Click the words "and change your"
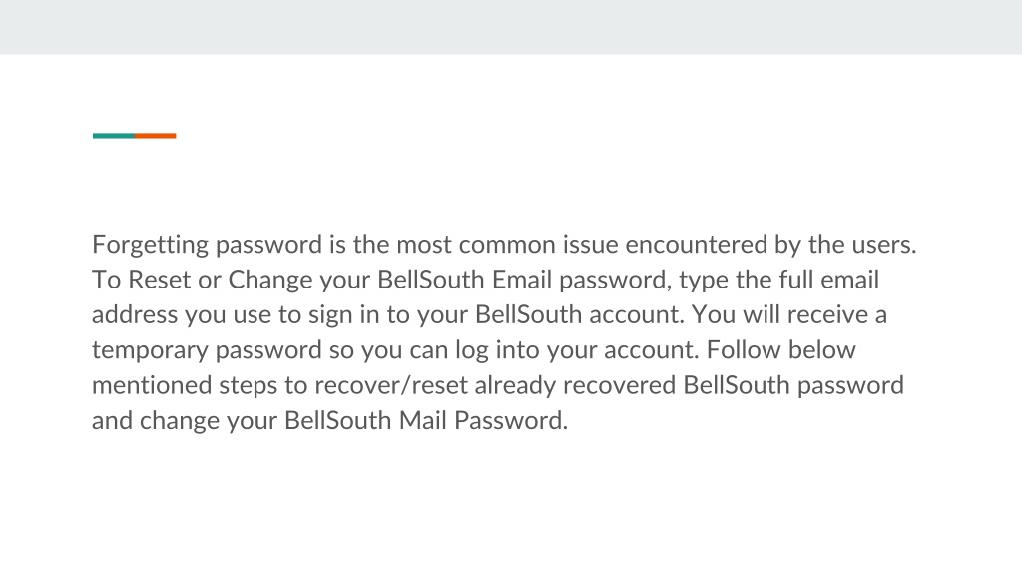Viewport: 1022px width, 575px height. (x=185, y=421)
